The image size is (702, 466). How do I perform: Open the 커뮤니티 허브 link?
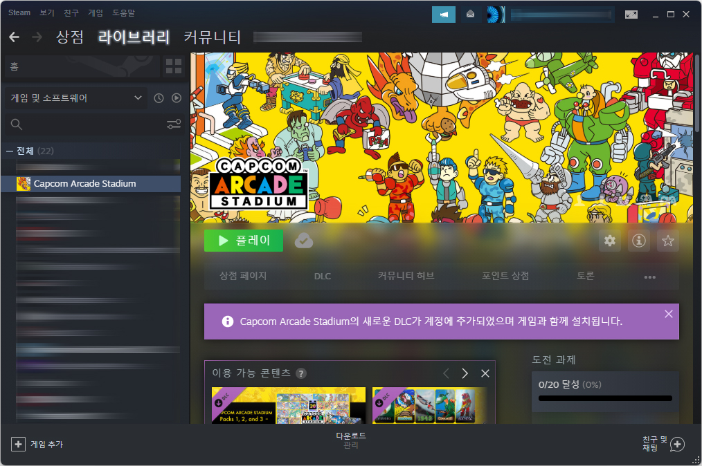406,276
